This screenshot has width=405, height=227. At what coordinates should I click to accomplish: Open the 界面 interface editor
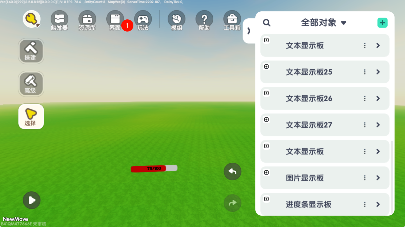[x=115, y=21]
